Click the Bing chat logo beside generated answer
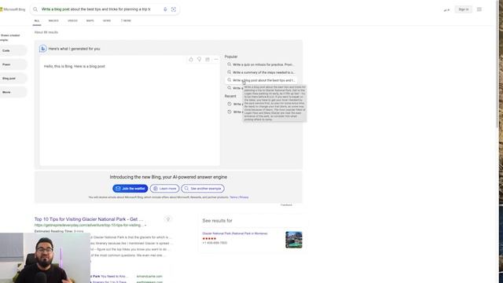The image size is (503, 283). pyautogui.click(x=42, y=49)
